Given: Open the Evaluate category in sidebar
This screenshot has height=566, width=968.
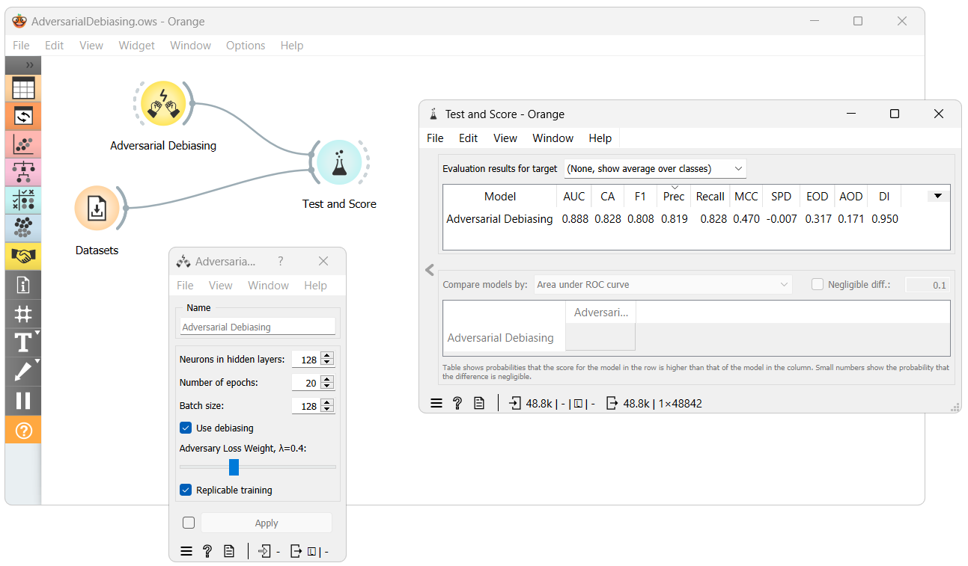Looking at the screenshot, I should (23, 200).
